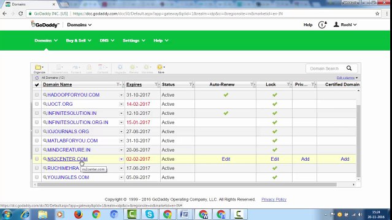Image resolution: width=392 pixels, height=220 pixels.
Task: Reload the page in browser
Action: (21, 13)
